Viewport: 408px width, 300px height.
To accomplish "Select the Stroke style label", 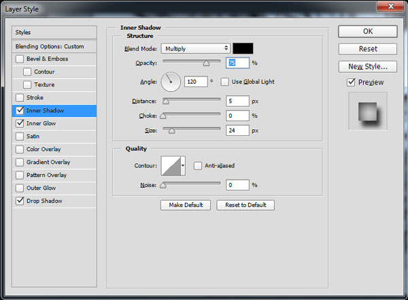I will 35,98.
